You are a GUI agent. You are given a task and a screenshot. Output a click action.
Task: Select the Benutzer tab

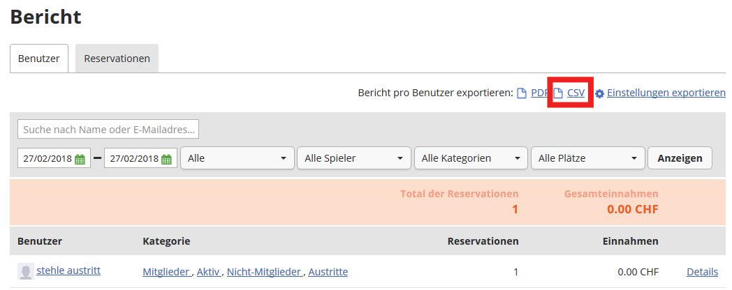coord(38,59)
